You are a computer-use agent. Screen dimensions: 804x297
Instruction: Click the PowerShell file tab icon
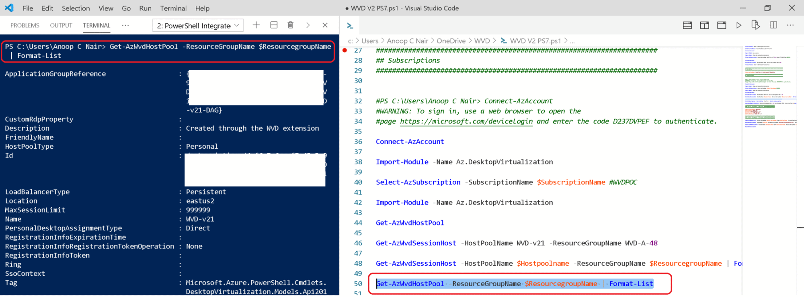(350, 26)
